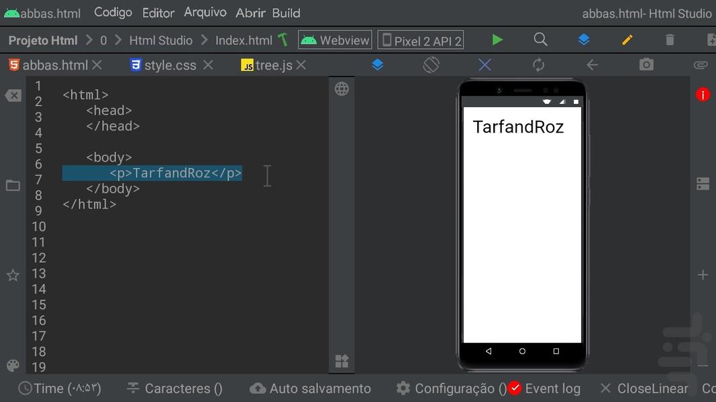The width and height of the screenshot is (716, 402).
Task: Open the globe icon beside the code editor
Action: 342,88
